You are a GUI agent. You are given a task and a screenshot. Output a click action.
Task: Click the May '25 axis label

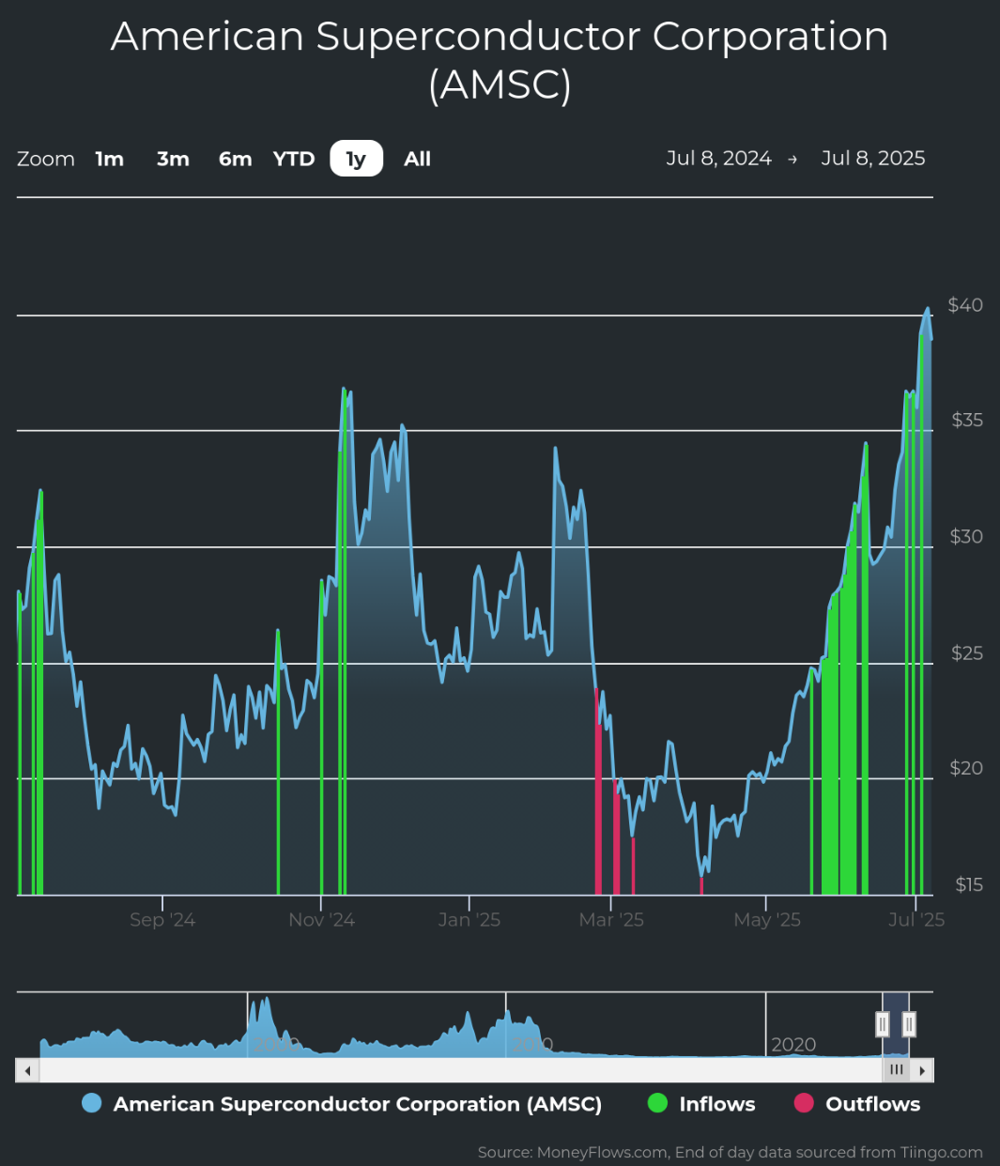767,919
